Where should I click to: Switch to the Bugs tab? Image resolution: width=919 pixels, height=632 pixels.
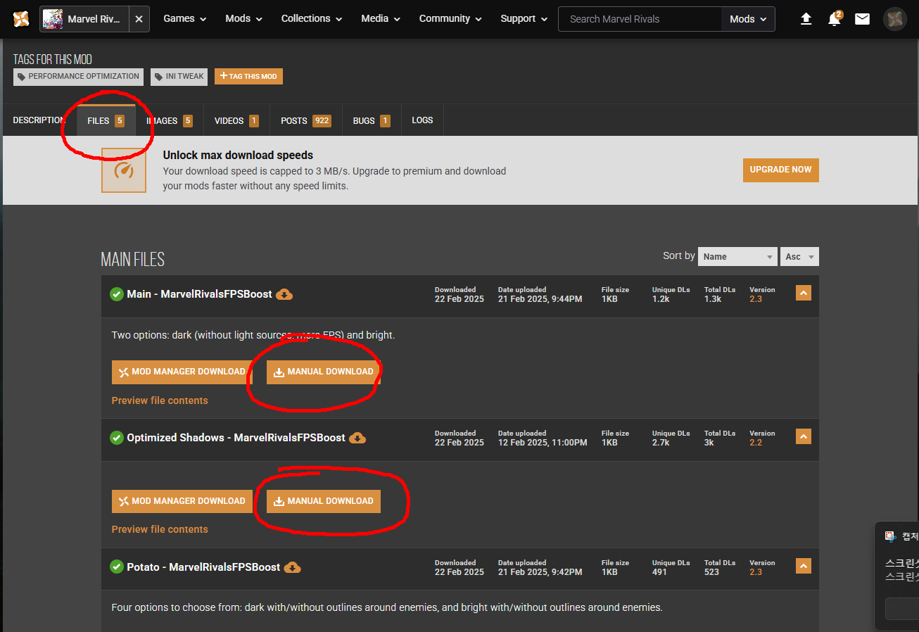(x=372, y=120)
